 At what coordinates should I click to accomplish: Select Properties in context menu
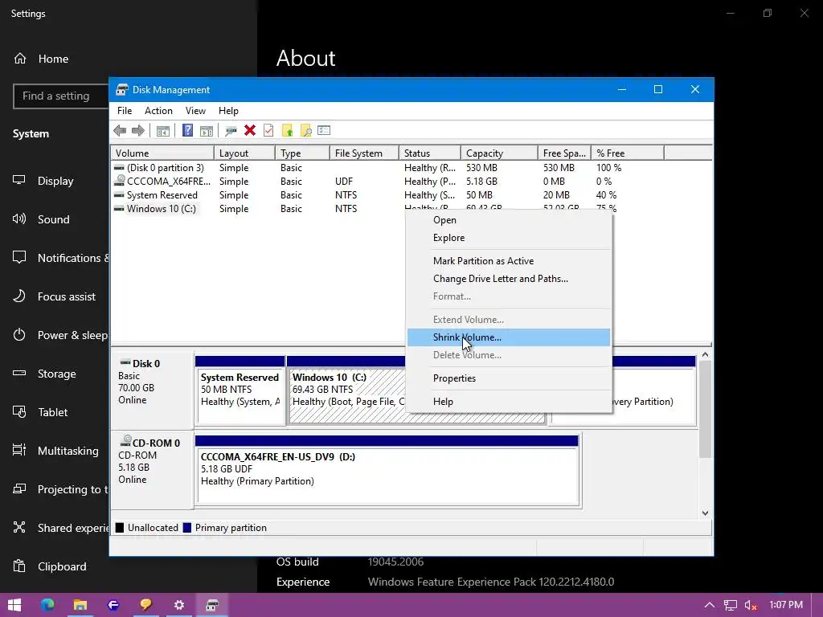pos(509,378)
